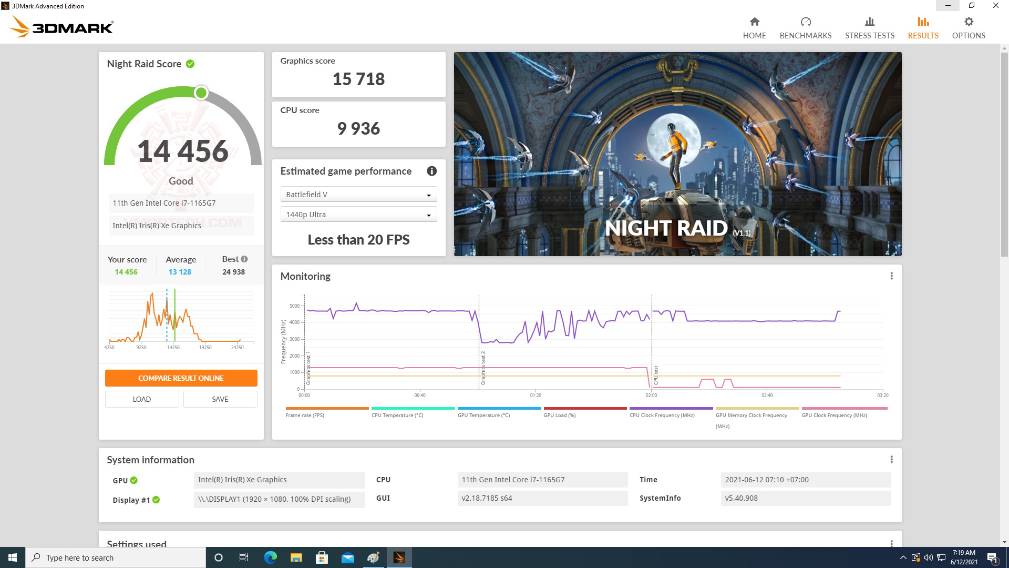Toggle the Frame rate (FPS) legend item
This screenshot has height=568, width=1009.
(x=305, y=415)
